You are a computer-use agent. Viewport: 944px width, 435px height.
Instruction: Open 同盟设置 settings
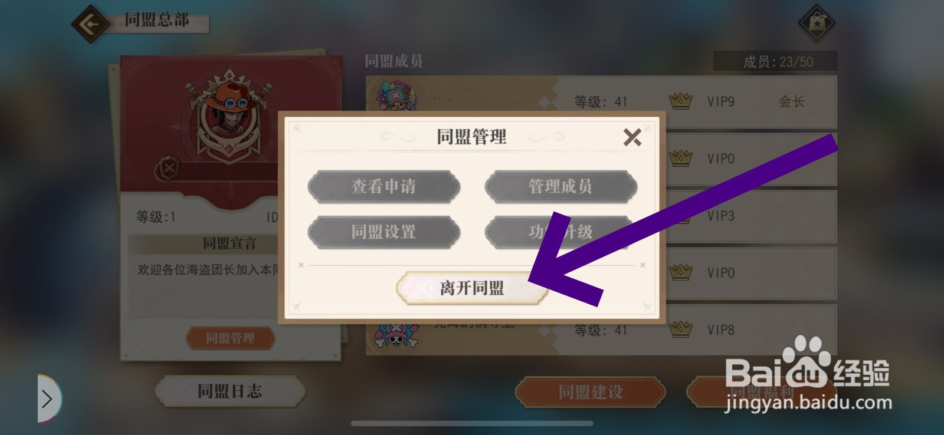click(383, 232)
